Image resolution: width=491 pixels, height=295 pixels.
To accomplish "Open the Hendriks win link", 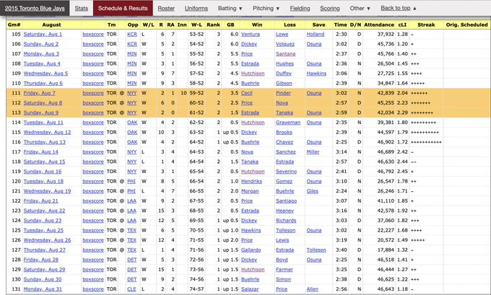I will click(x=251, y=181).
